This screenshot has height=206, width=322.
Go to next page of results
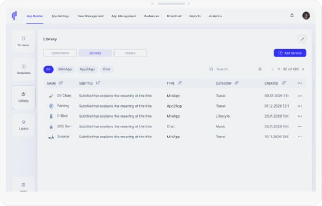tap(303, 69)
